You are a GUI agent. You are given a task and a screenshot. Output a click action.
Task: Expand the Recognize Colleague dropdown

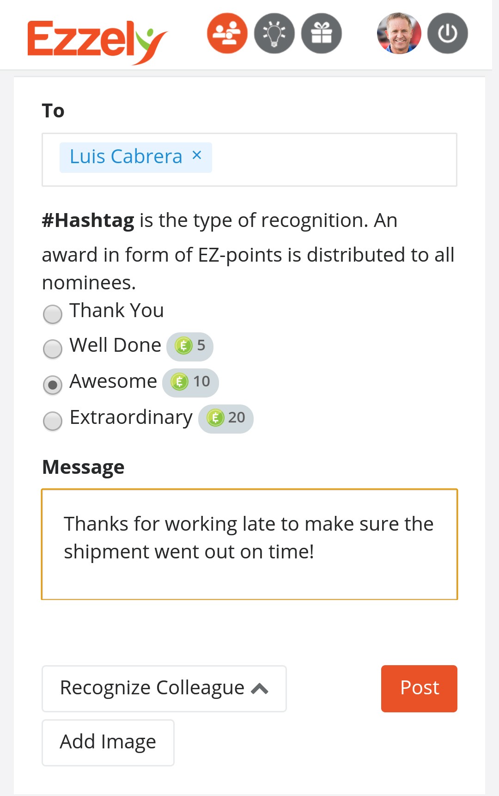pos(152,688)
